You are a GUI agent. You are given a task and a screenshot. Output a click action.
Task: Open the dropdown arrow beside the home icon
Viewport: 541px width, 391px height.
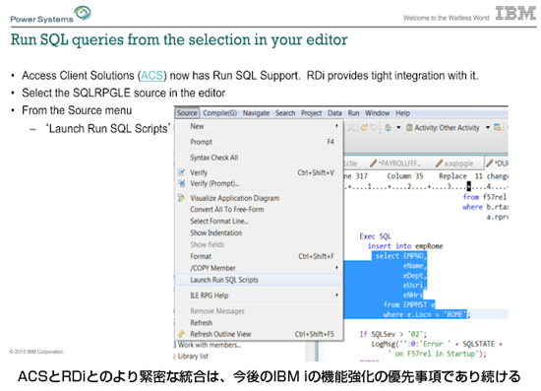pos(398,127)
